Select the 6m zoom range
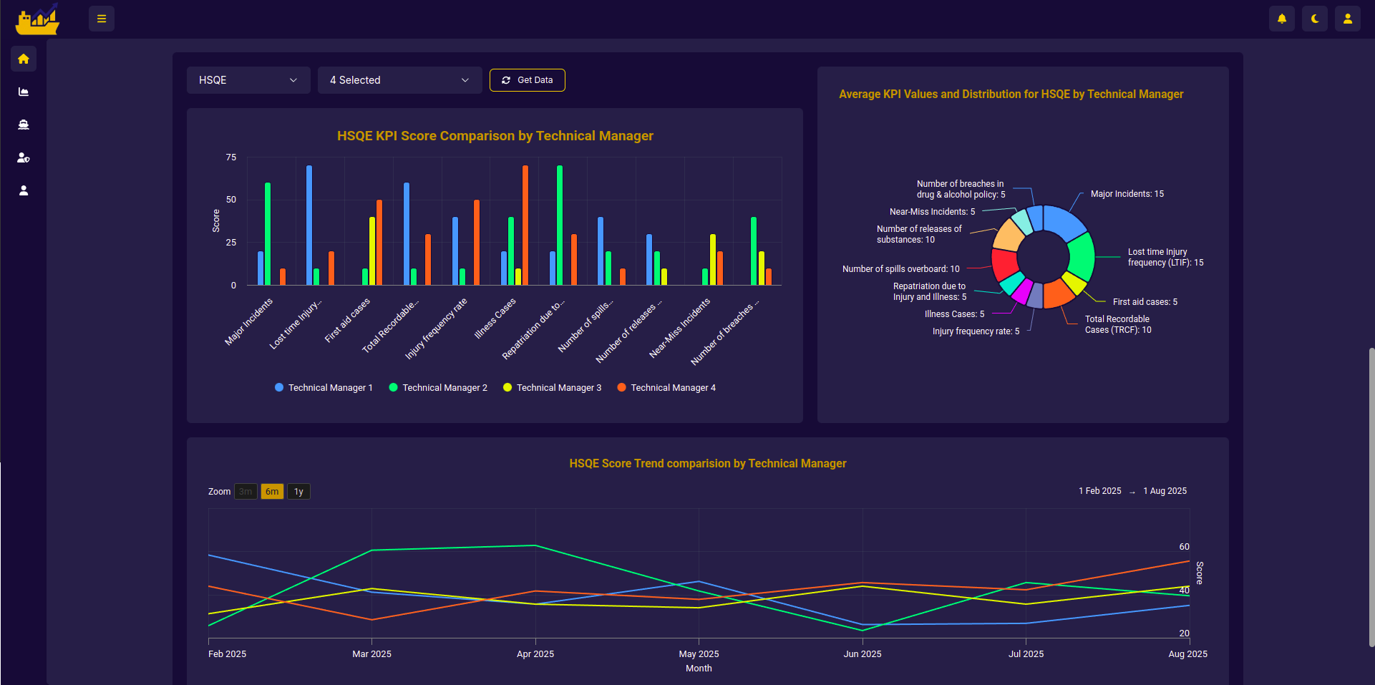The height and width of the screenshot is (685, 1375). click(272, 492)
